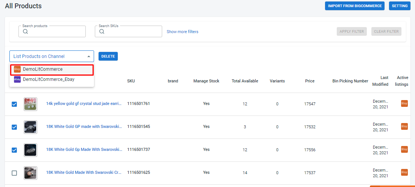Collapse the List Products on Channel dropdown

pyautogui.click(x=89, y=56)
